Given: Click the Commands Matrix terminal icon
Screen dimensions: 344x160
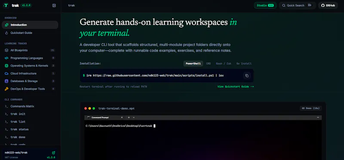Looking at the screenshot, I should coord(6,106).
